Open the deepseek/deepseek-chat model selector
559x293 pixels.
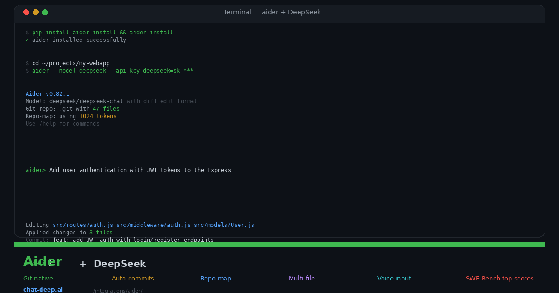point(86,101)
